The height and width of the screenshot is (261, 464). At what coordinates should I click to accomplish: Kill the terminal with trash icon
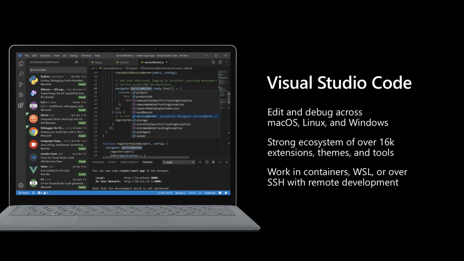coord(213,162)
